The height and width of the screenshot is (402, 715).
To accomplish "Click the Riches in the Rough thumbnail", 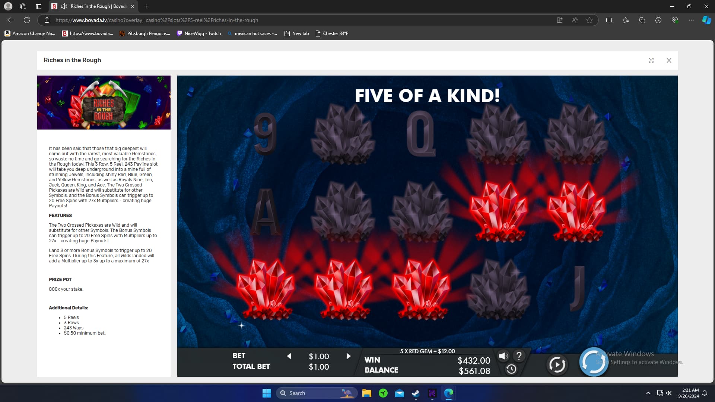I will click(104, 103).
